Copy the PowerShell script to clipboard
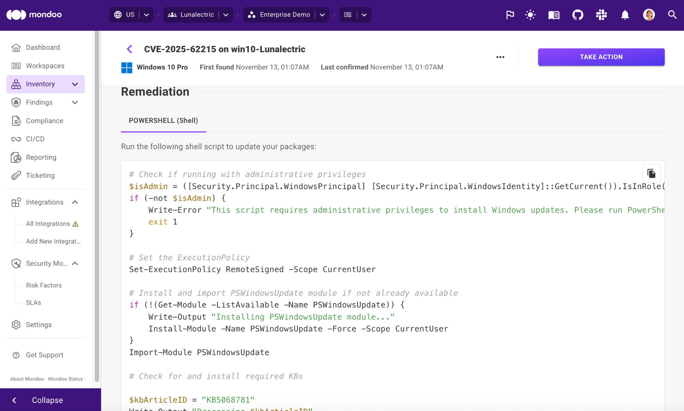Viewport: 684px width, 411px height. 651,173
